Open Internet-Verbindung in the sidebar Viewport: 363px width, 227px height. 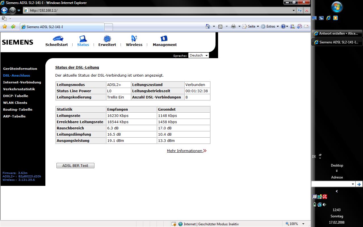pyautogui.click(x=22, y=82)
